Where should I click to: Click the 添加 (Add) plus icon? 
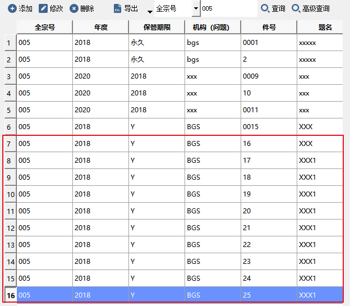[x=12, y=9]
